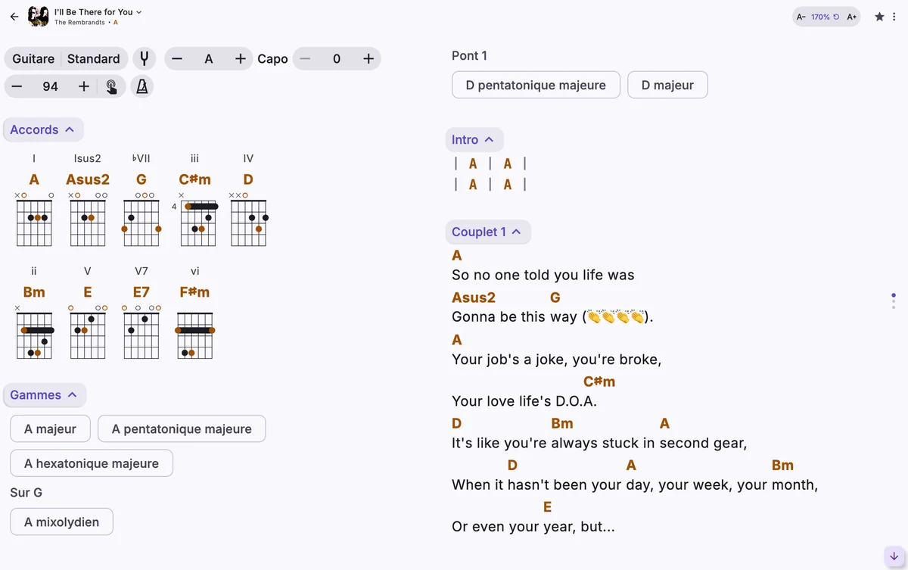This screenshot has height=570, width=908.
Task: Decrease text size with A- button
Action: [x=801, y=17]
